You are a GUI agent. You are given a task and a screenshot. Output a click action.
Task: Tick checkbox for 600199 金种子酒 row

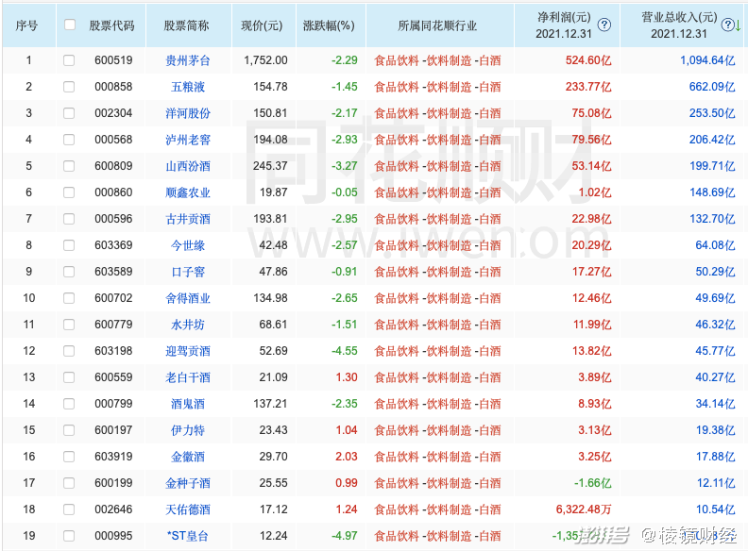69,483
